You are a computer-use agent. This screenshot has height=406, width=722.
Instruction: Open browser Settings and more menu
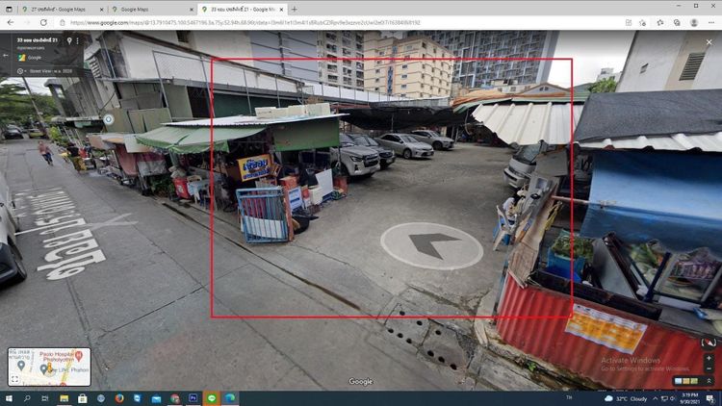click(x=711, y=22)
